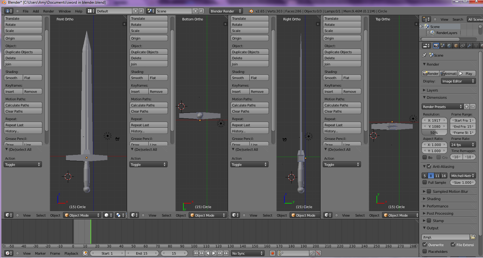Open the Modifiers wrench tab
Screen dimensions: 483x258
click(x=469, y=46)
